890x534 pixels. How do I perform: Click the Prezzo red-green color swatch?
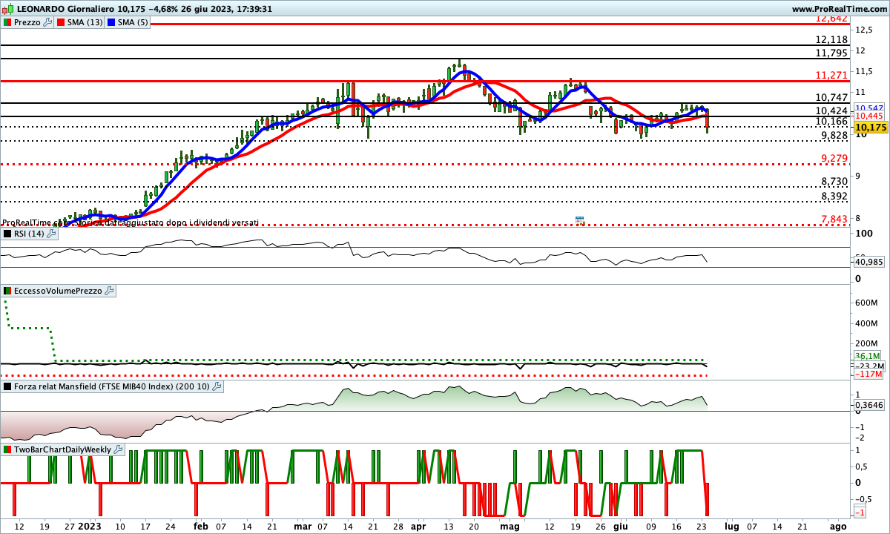pyautogui.click(x=7, y=23)
